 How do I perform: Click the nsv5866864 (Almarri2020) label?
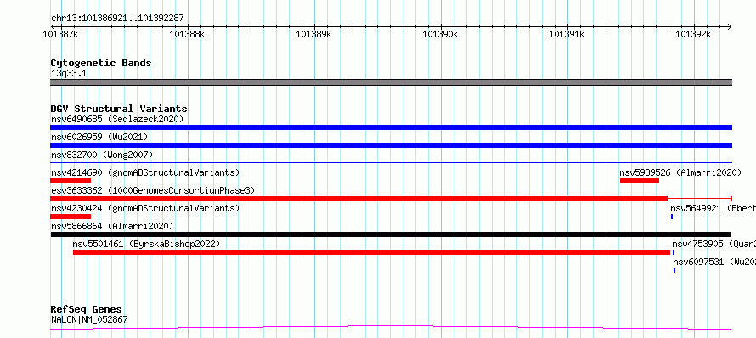click(x=112, y=226)
